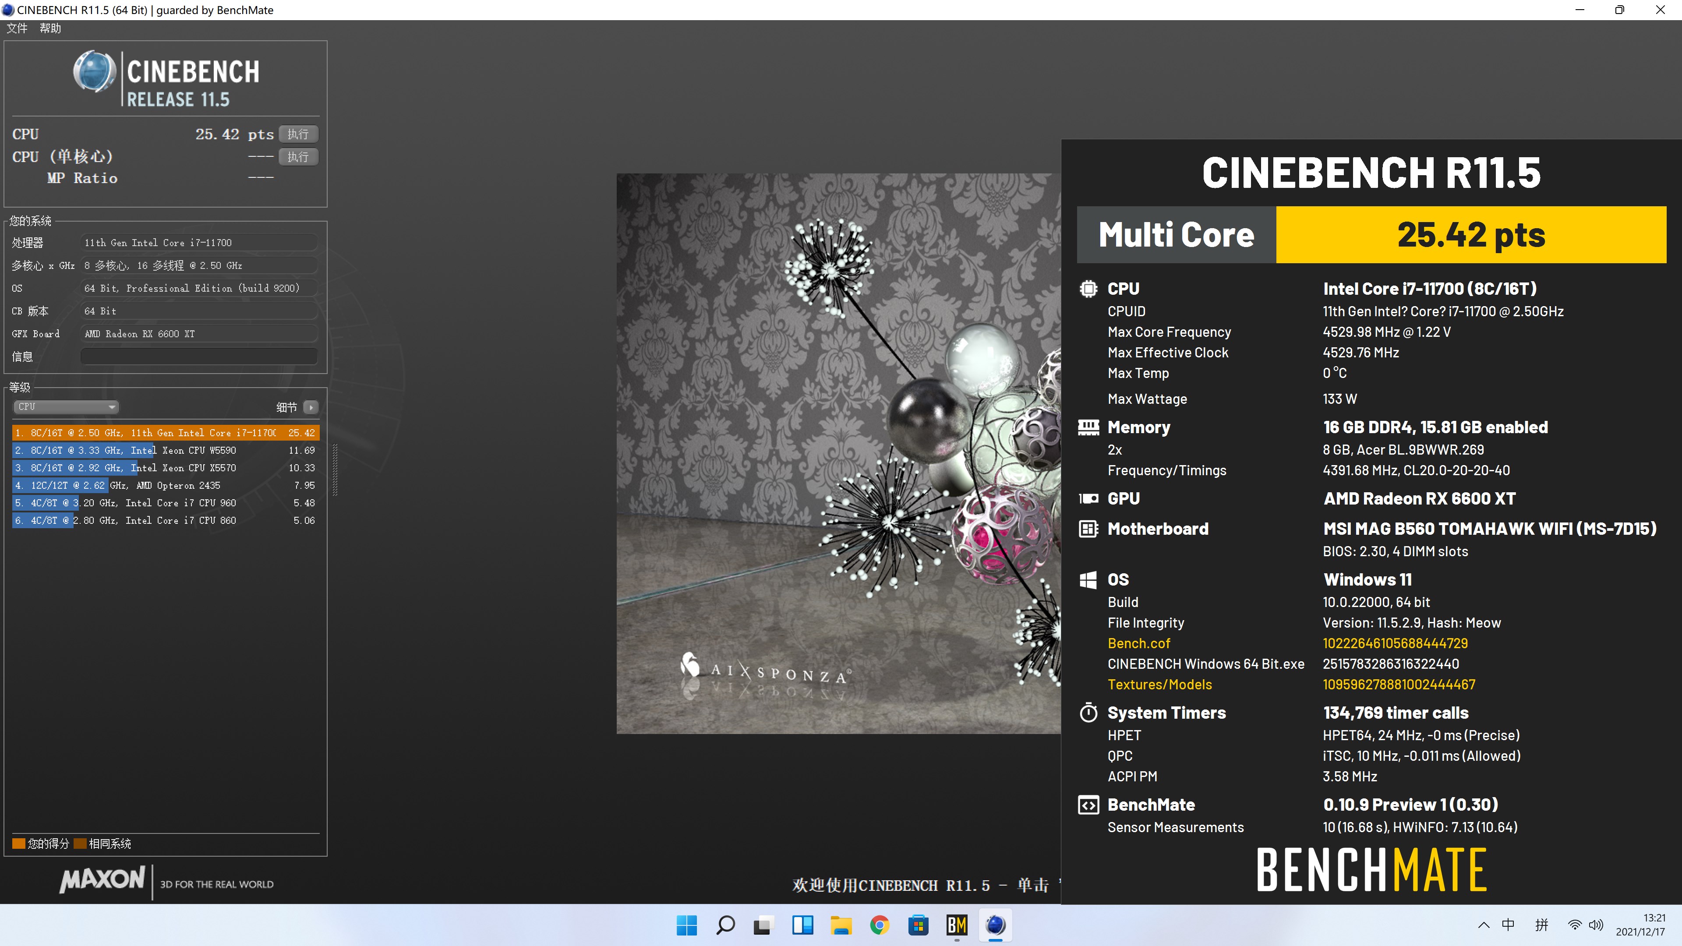Select the Core i7 CPU 860 row
1682x946 pixels.
click(165, 521)
